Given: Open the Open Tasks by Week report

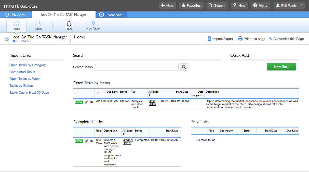Looking at the screenshot, I should pos(25,79).
